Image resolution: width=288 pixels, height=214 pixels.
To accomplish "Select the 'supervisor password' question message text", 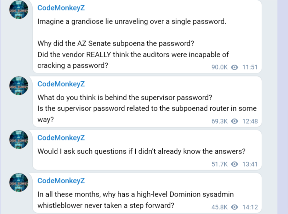I will point(125,98).
